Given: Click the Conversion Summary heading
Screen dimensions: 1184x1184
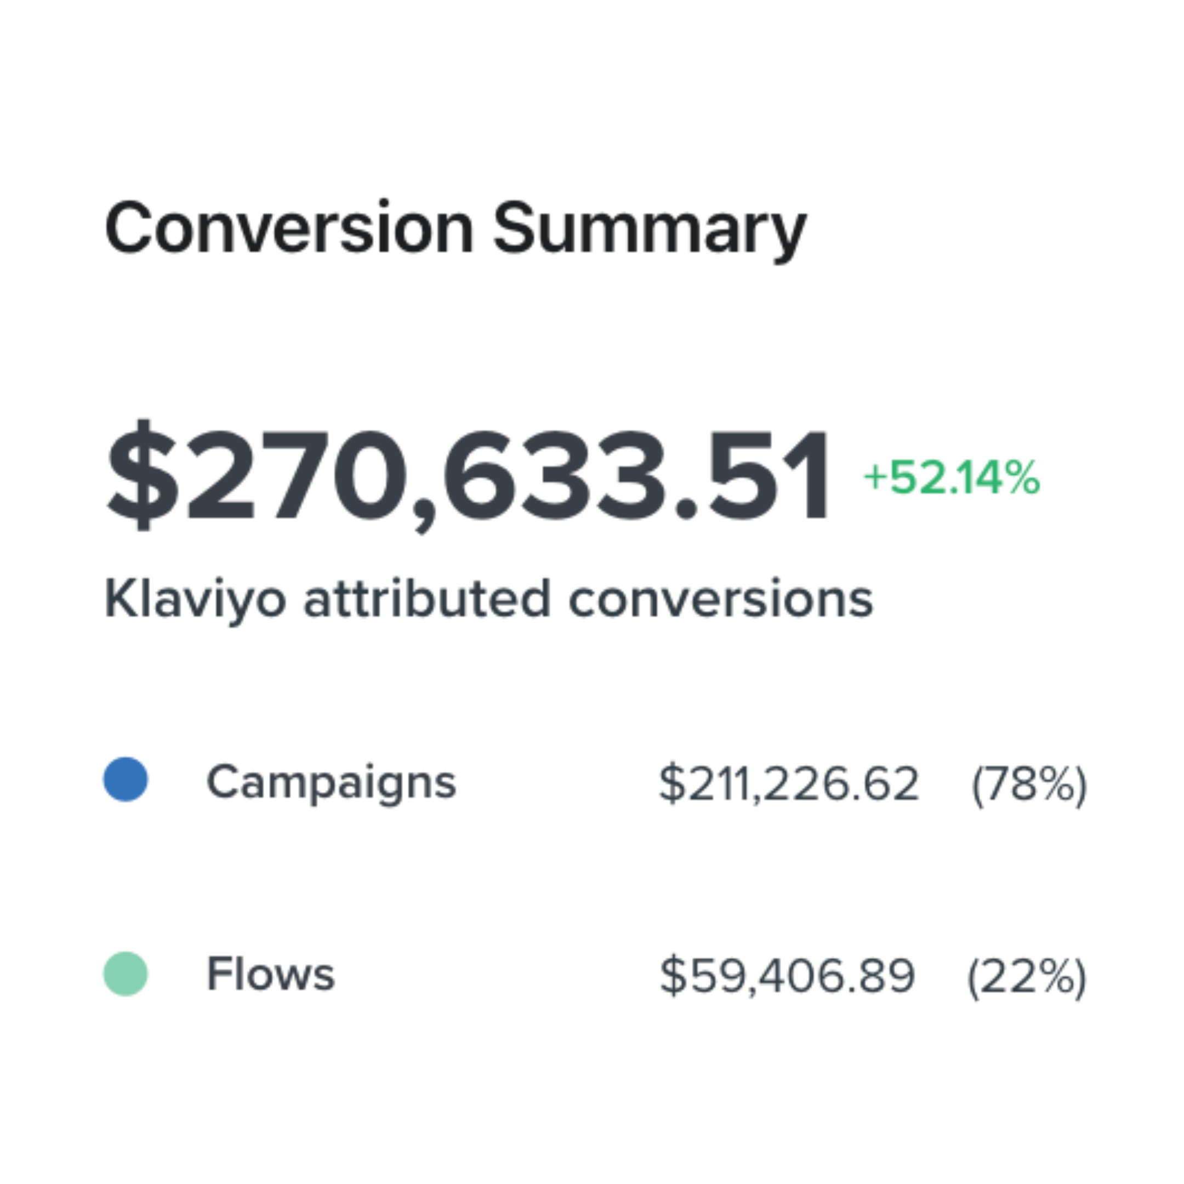Looking at the screenshot, I should [456, 229].
